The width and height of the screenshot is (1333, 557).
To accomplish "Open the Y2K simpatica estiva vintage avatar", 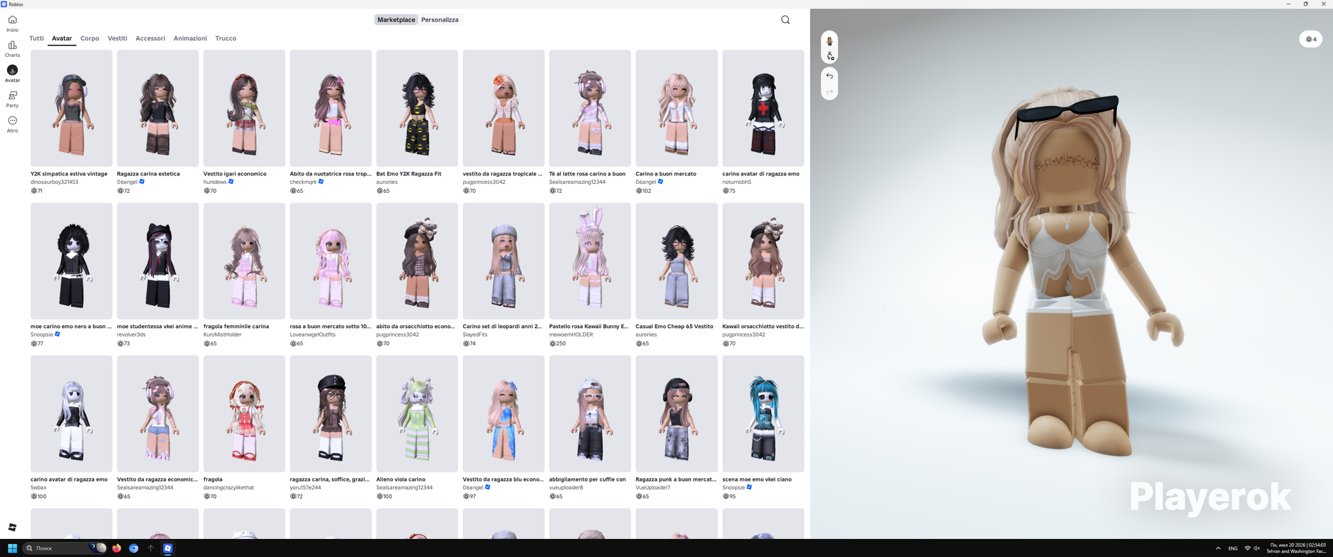I will pos(72,108).
